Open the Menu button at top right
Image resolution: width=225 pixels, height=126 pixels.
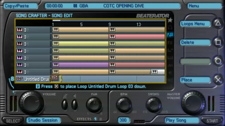pyautogui.click(x=204, y=6)
